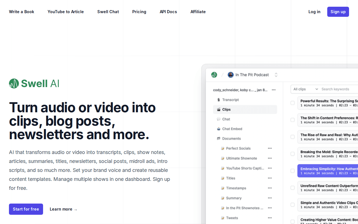The height and width of the screenshot is (224, 358).
Task: Click the cody_schneider episode title
Action: click(240, 90)
